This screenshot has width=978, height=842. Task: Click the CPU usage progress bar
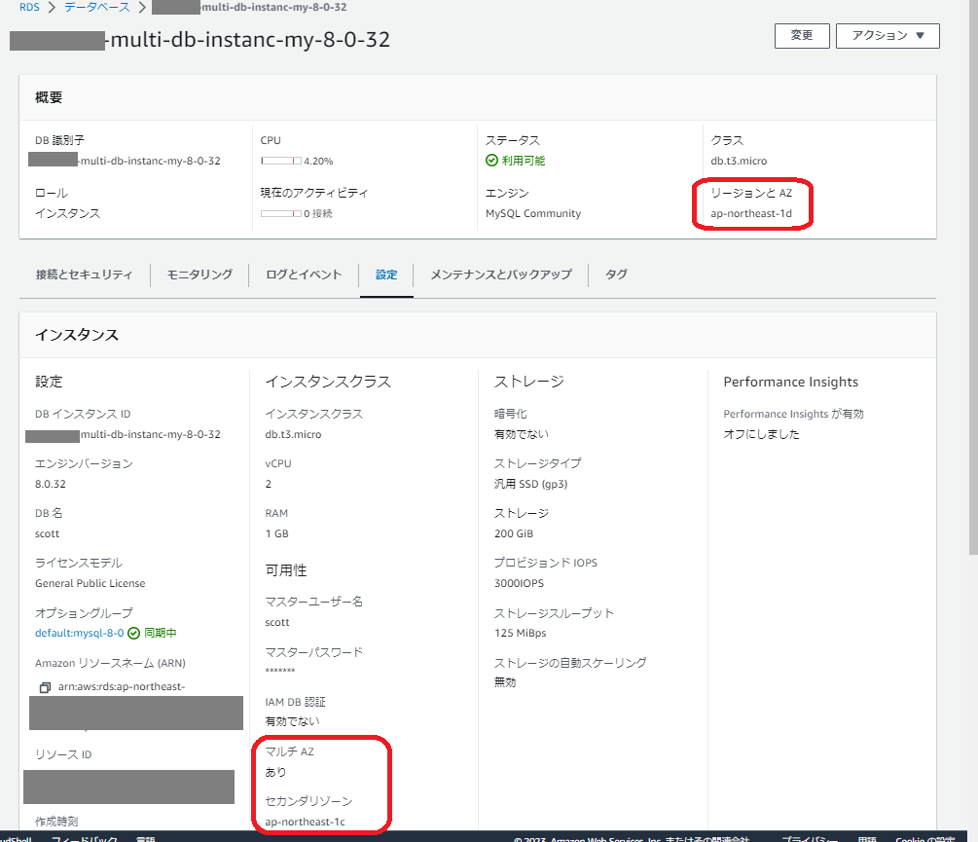[281, 161]
